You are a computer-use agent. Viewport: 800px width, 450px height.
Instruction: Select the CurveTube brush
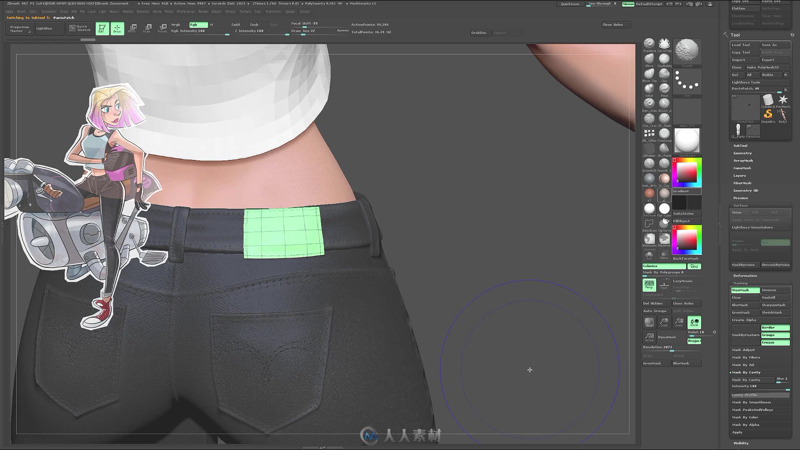664,45
